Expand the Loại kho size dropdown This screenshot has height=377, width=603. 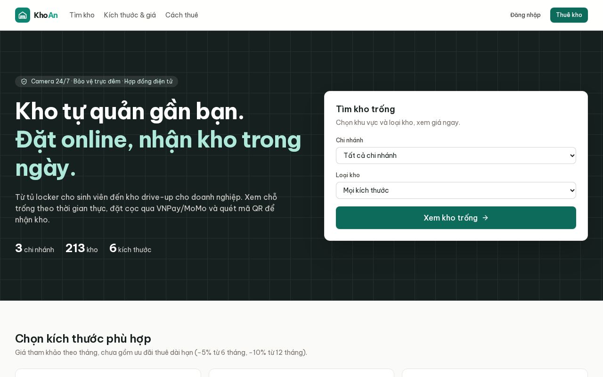tap(456, 190)
